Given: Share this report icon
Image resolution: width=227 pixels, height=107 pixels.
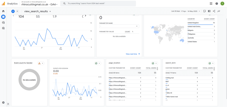Looking at the screenshot, I should point(214,11).
